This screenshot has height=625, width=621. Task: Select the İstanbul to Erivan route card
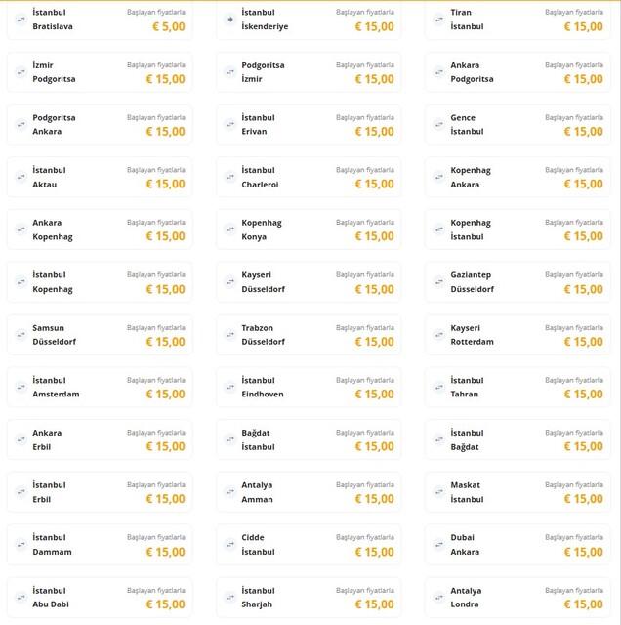(x=308, y=124)
